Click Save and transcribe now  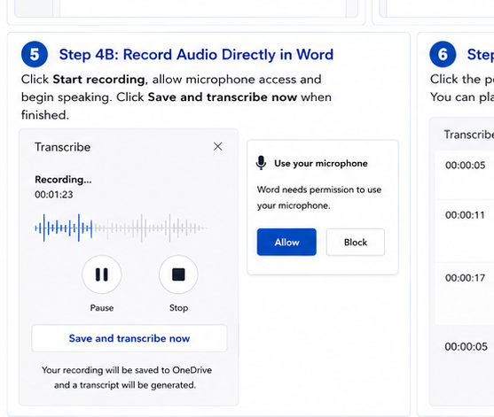[x=129, y=338]
